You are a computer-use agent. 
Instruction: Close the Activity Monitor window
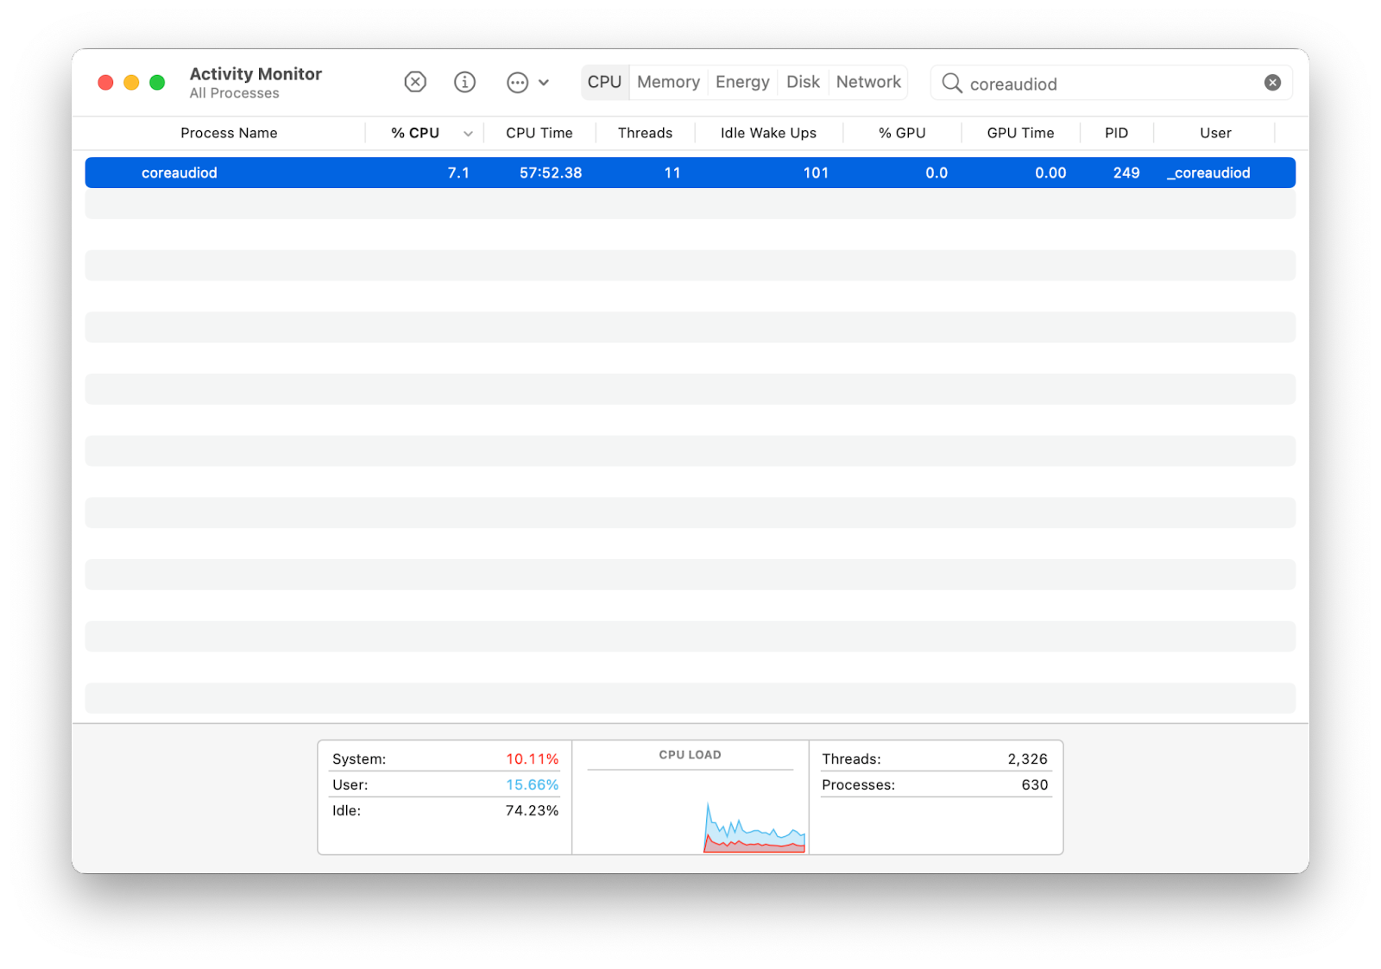pyautogui.click(x=105, y=83)
